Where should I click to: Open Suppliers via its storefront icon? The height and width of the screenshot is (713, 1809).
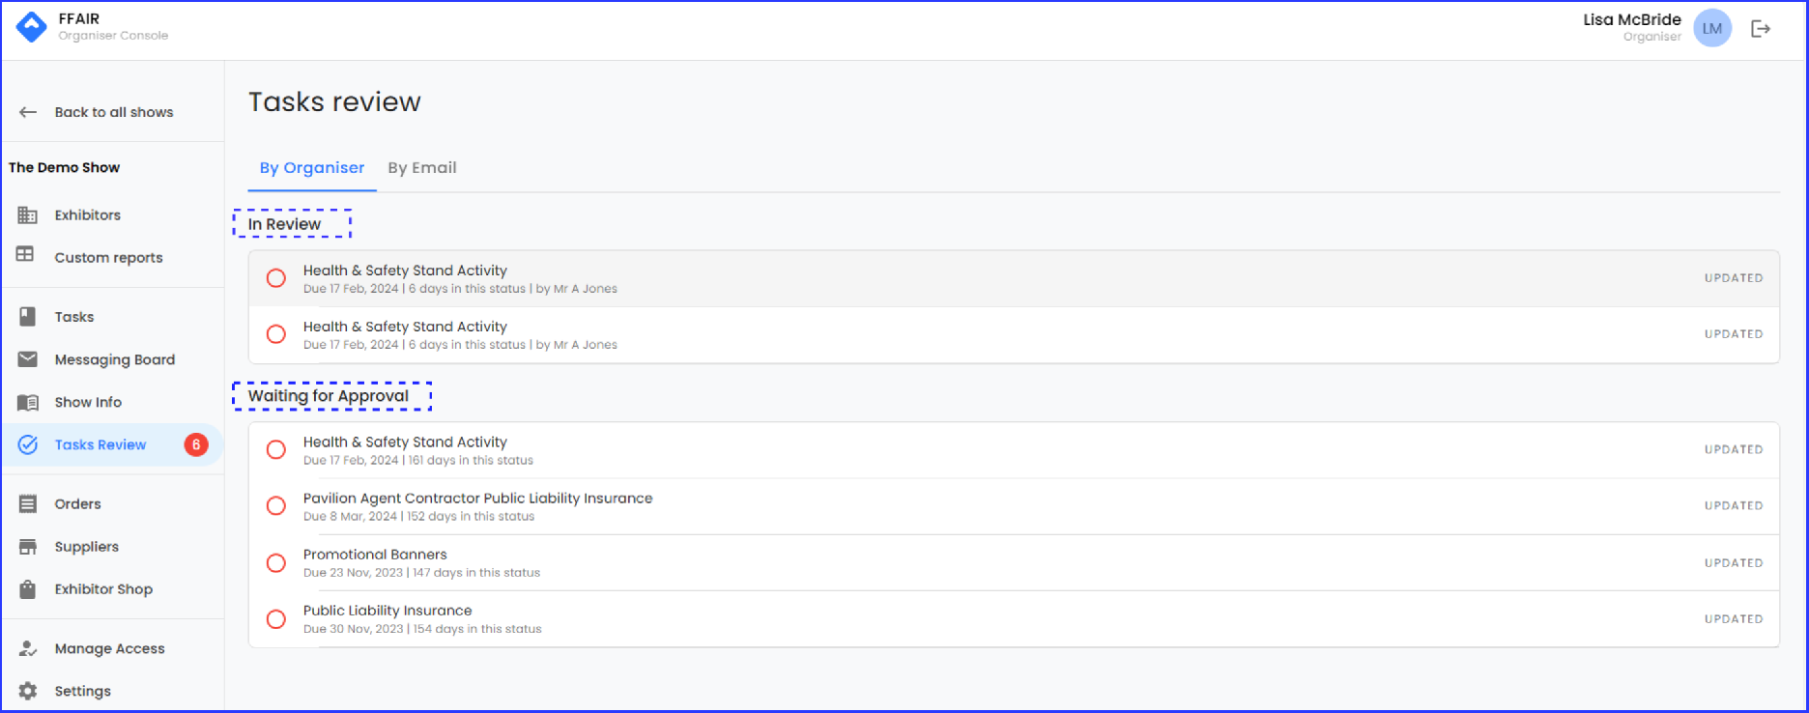[x=28, y=547]
